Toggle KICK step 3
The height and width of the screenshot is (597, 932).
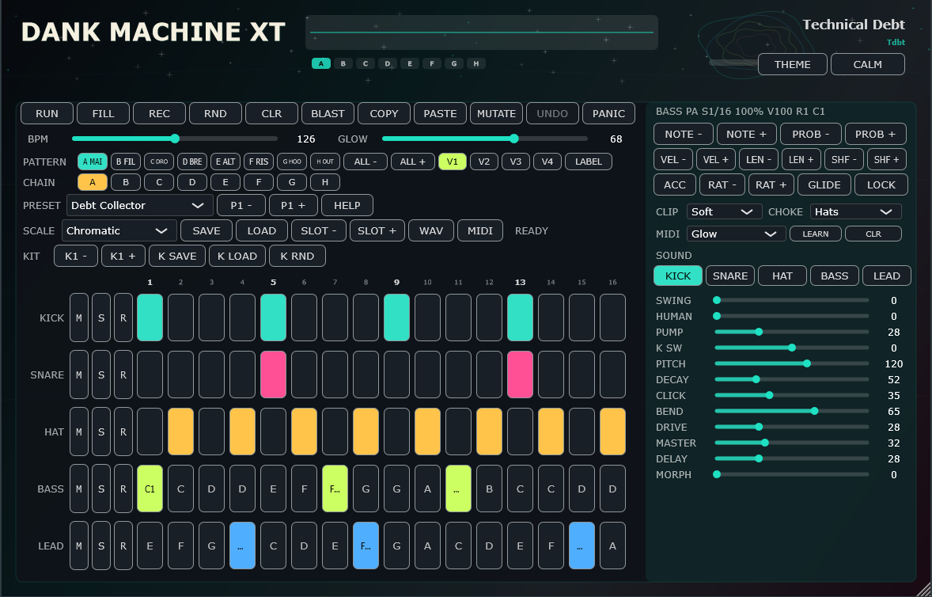coord(211,318)
